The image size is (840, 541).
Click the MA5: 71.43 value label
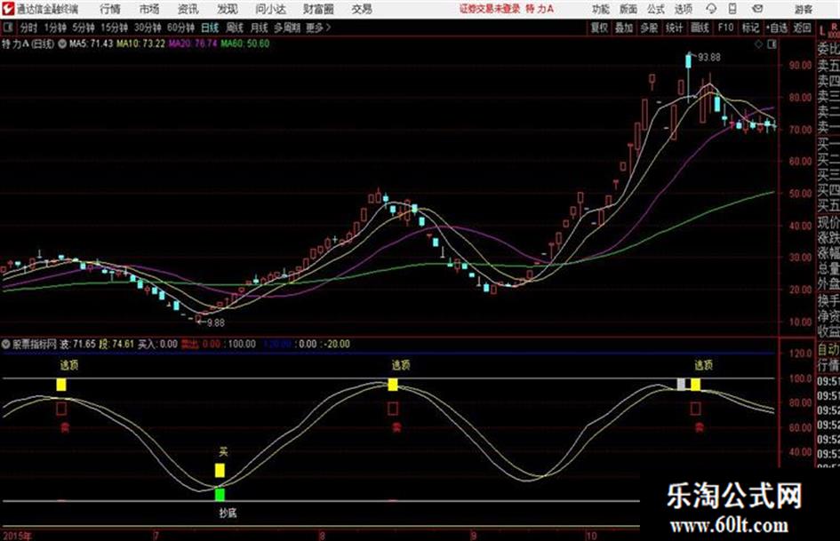pos(91,44)
